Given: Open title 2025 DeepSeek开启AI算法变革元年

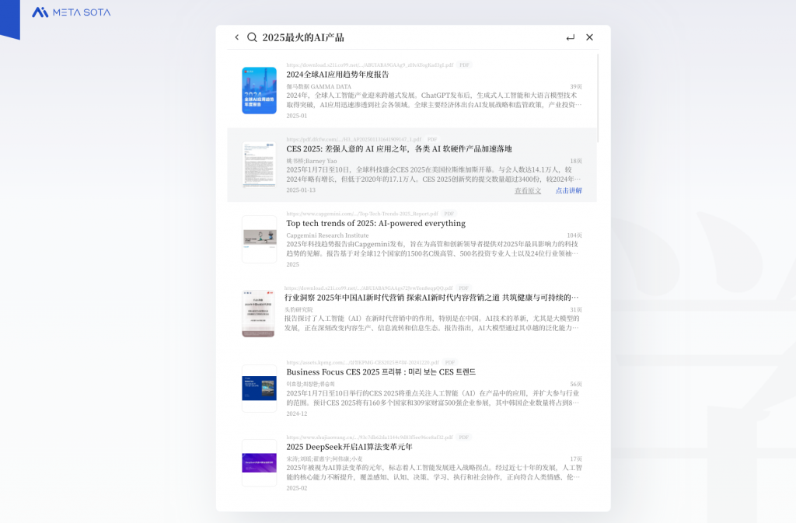Looking at the screenshot, I should (349, 447).
